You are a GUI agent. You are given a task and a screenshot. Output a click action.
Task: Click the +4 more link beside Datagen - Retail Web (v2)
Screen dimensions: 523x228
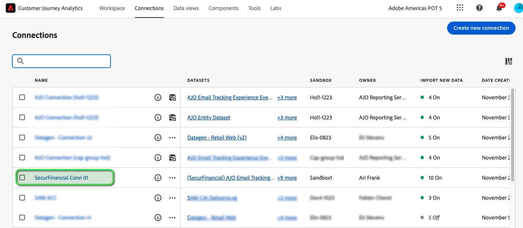pos(287,138)
